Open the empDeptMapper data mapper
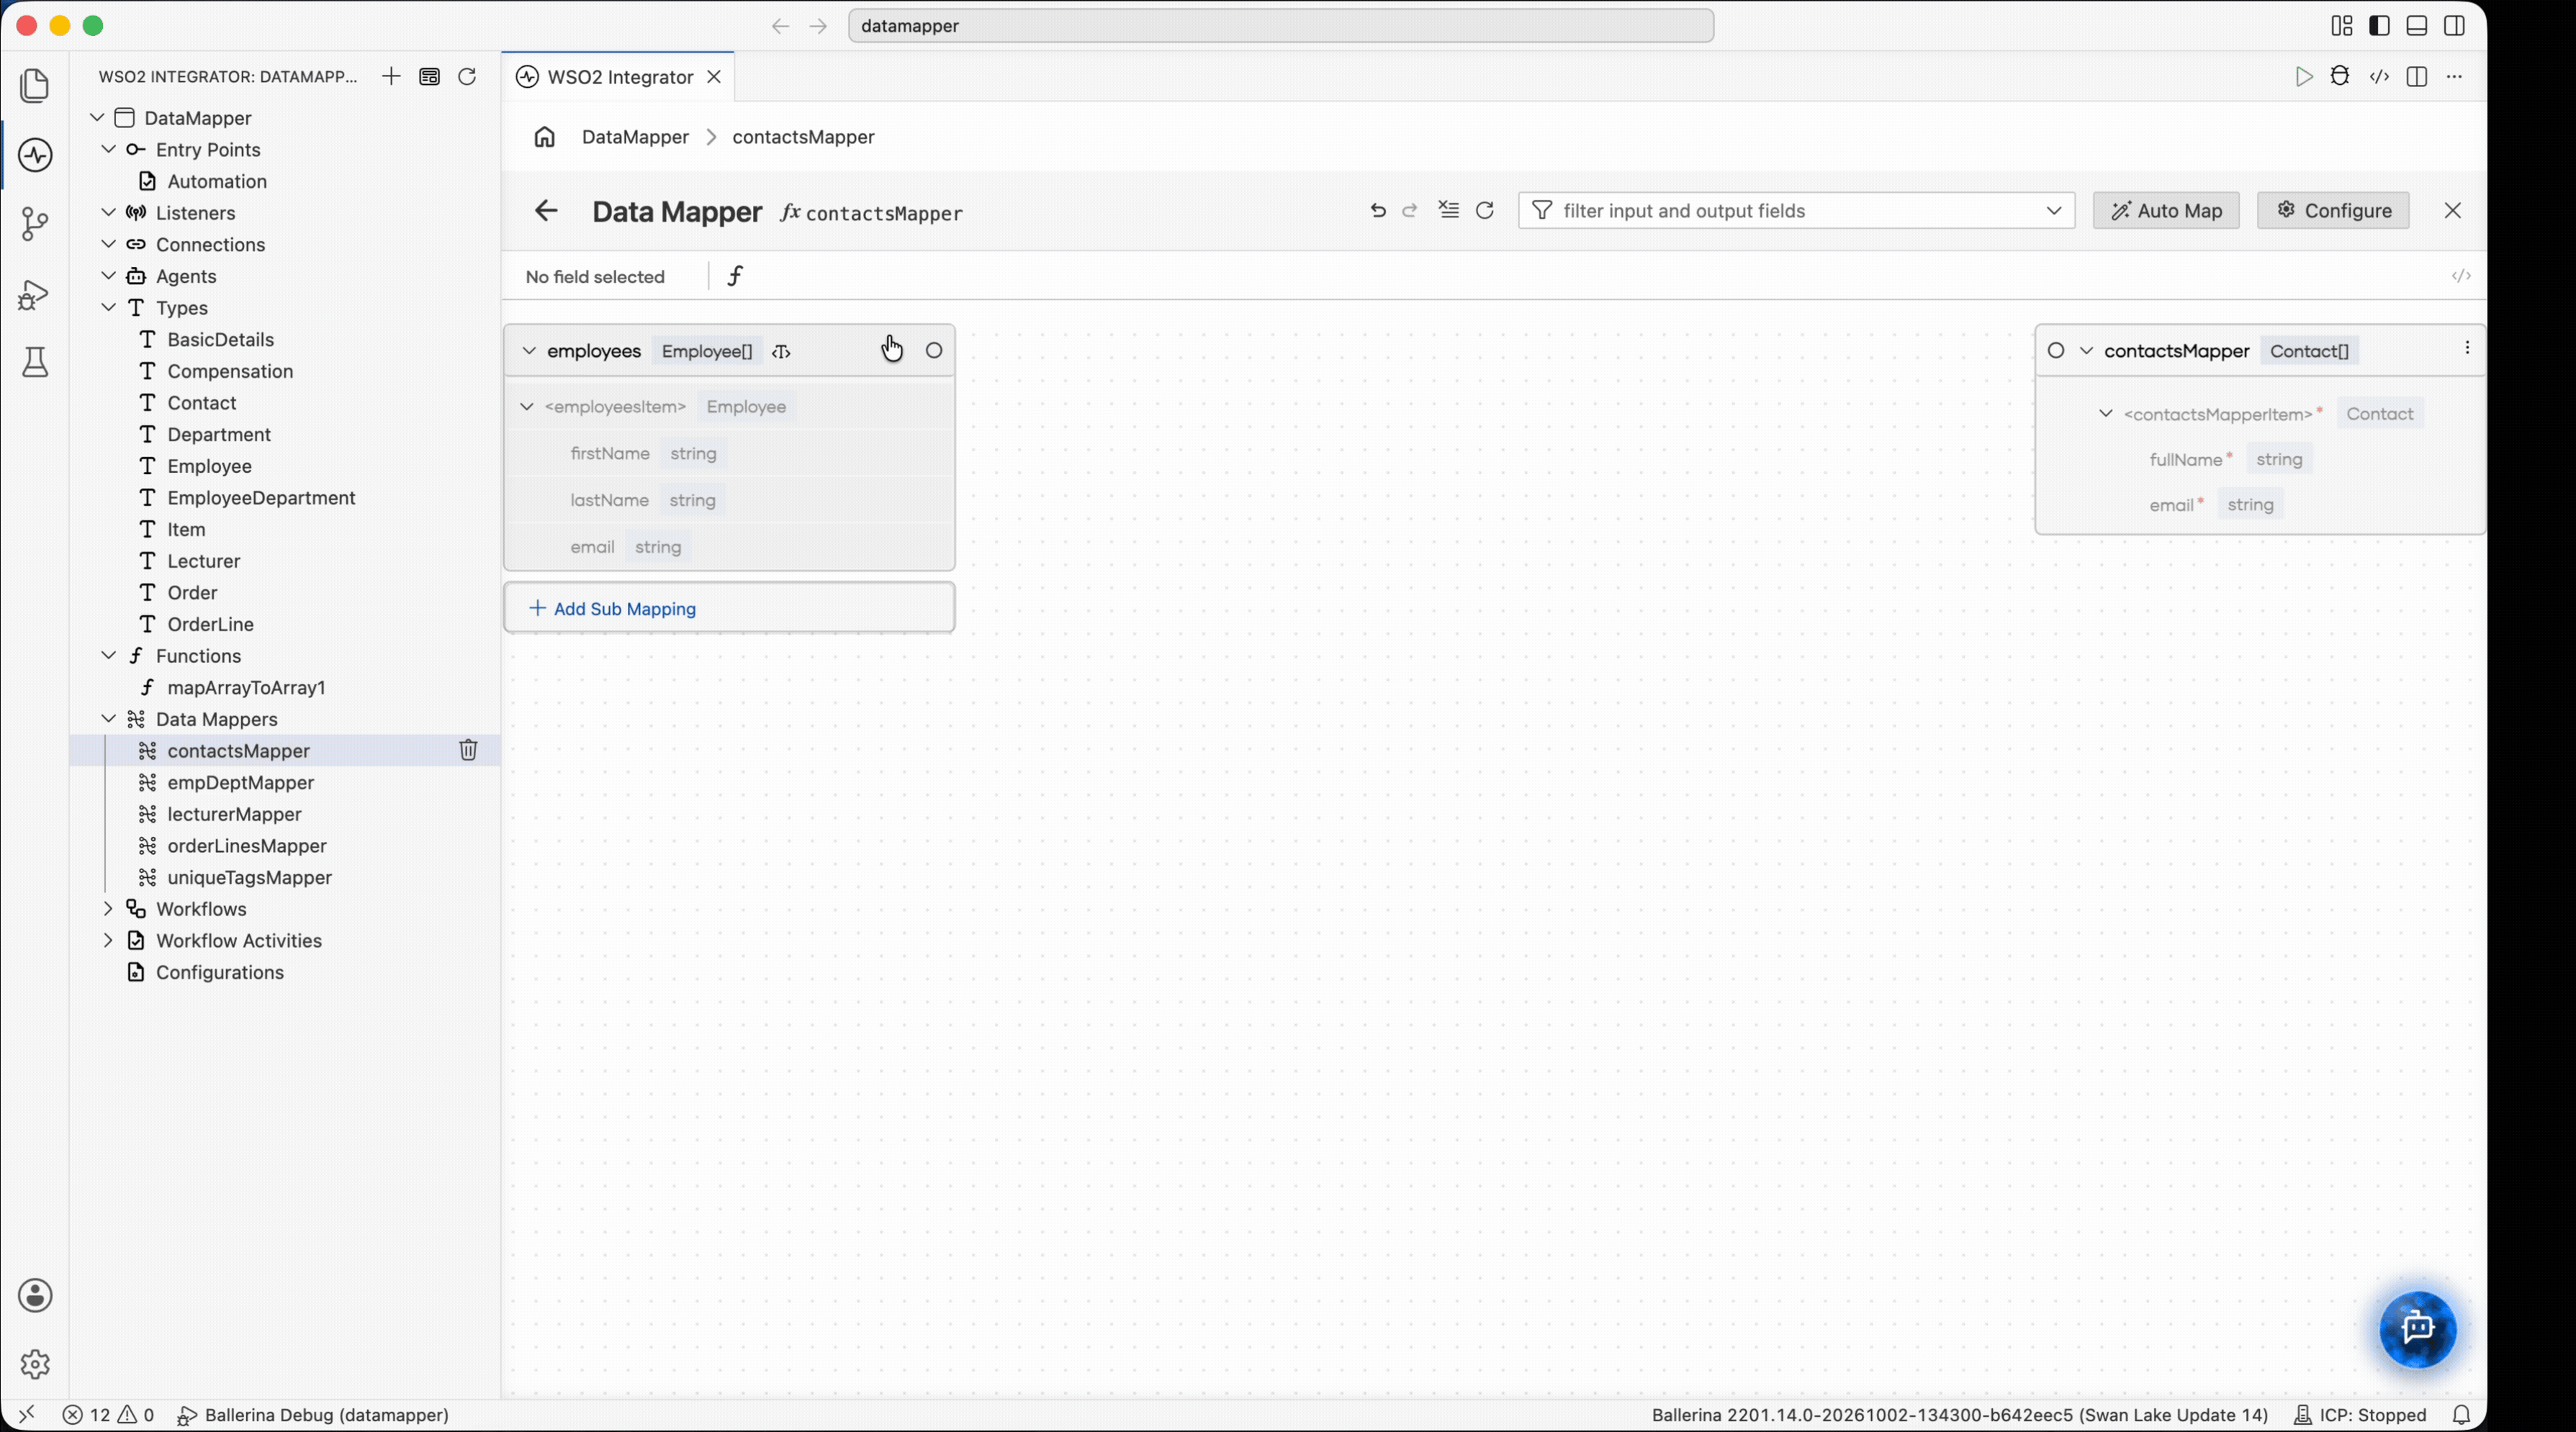The image size is (2576, 1432). [x=241, y=782]
